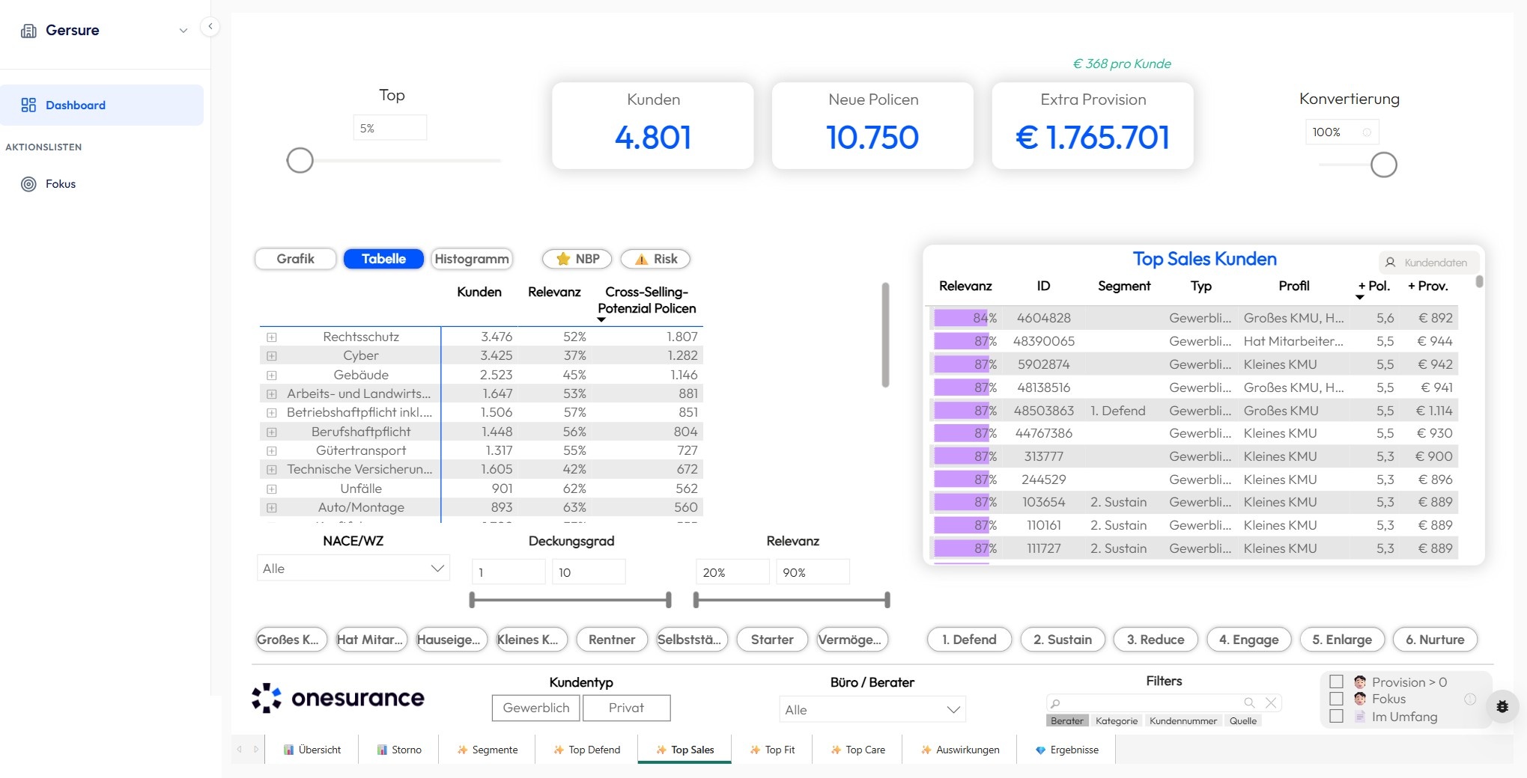
Task: Enable the Provision > 0 checkbox
Action: (1336, 681)
